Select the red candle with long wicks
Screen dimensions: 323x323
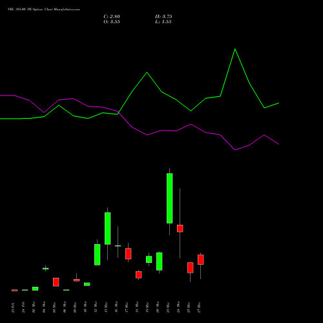pyautogui.click(x=180, y=229)
